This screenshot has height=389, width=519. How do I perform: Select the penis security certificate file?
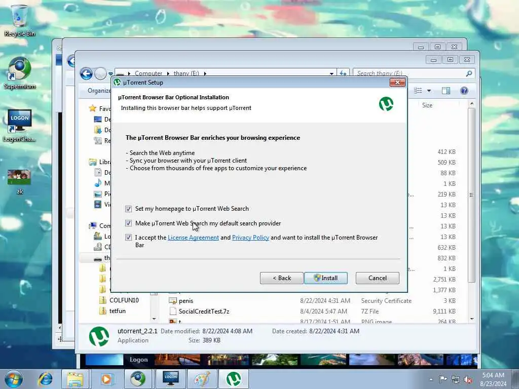click(186, 301)
